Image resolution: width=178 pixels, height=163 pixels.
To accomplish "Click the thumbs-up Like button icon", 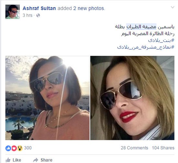I will pos(8,160).
